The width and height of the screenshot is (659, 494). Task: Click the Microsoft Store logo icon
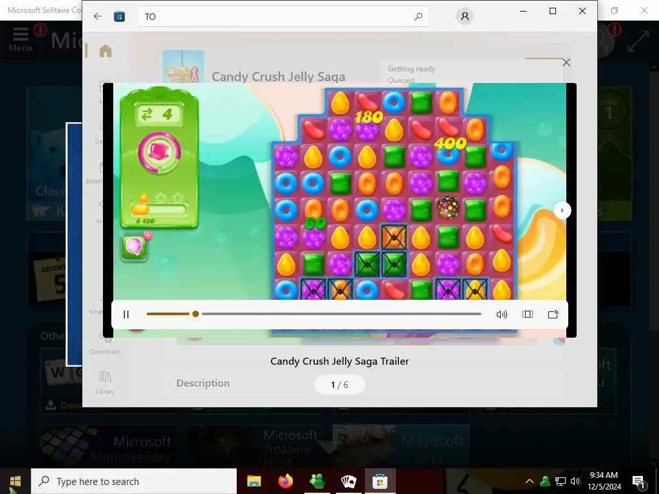119,16
